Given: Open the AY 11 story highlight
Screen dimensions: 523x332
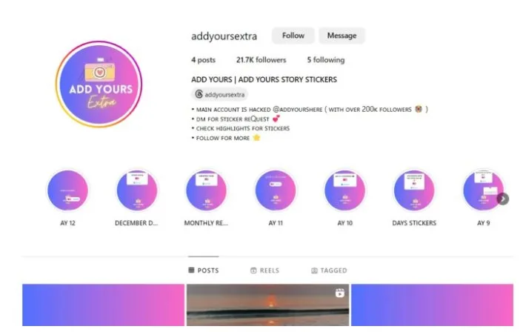Looking at the screenshot, I should (x=276, y=190).
